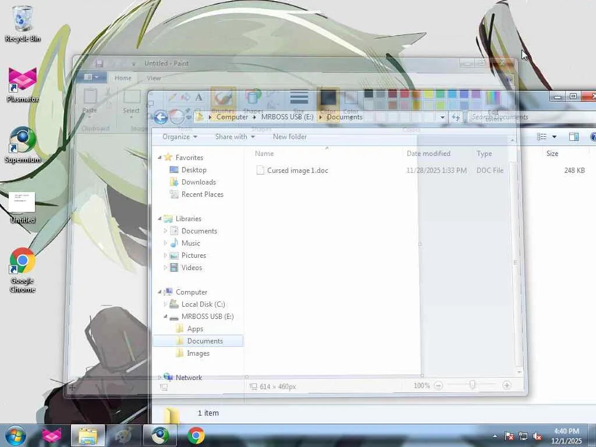Open the Share with dropdown
Screen dimensions: 596x447
(x=235, y=136)
